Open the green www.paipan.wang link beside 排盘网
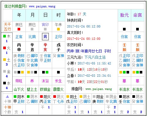Viewport: 147px width, 116px height. click(x=99, y=89)
